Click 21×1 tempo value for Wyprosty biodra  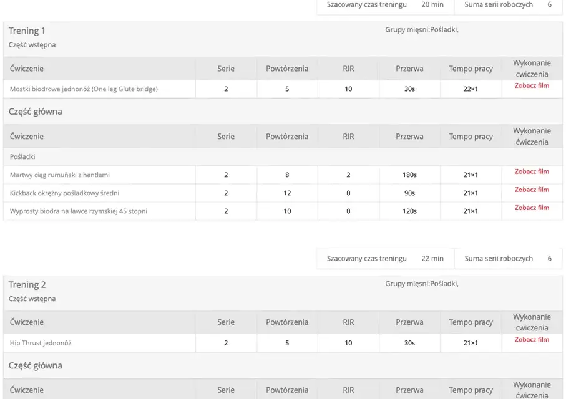click(471, 211)
